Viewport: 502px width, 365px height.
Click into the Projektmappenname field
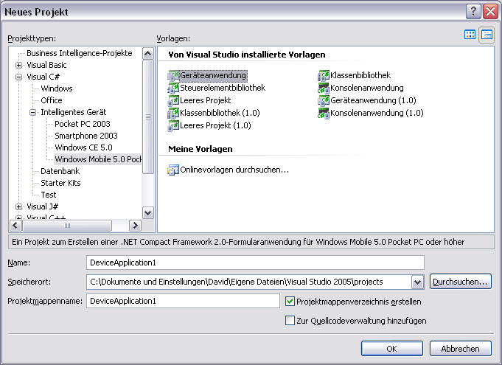(183, 301)
